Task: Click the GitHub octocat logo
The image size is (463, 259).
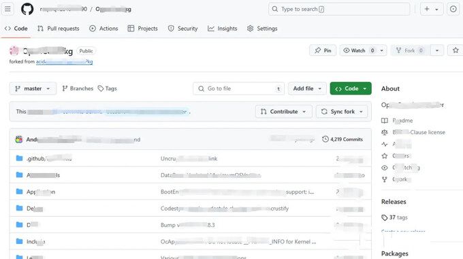Action: coord(27,9)
